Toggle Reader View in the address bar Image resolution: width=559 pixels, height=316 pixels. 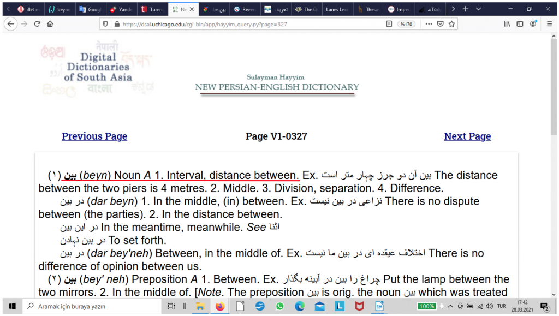point(389,24)
